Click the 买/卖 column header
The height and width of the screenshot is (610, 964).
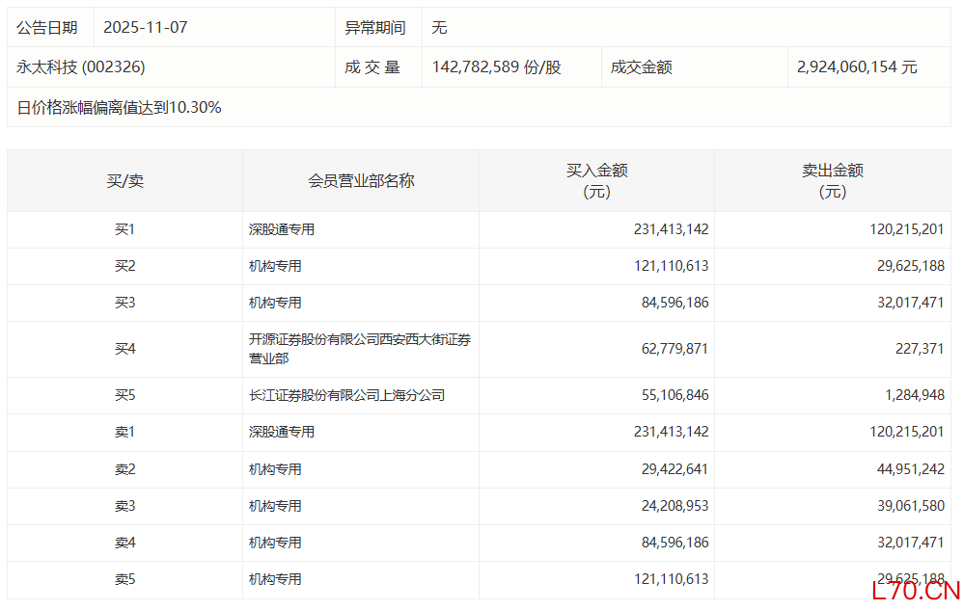[124, 180]
